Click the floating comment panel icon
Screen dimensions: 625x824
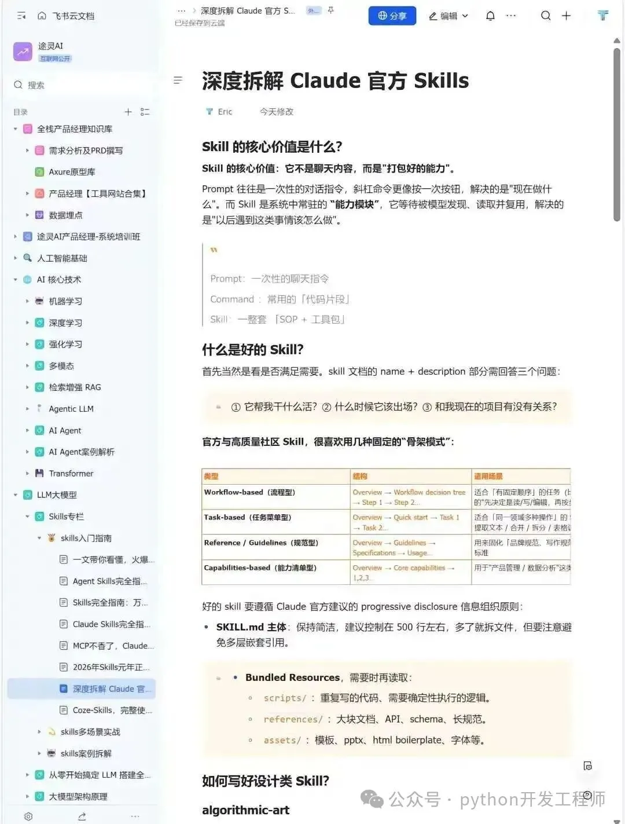tap(588, 766)
